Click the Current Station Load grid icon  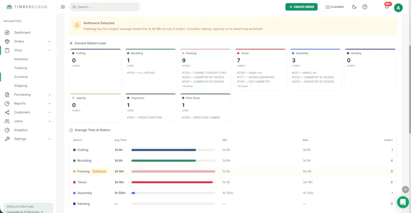[x=71, y=43]
